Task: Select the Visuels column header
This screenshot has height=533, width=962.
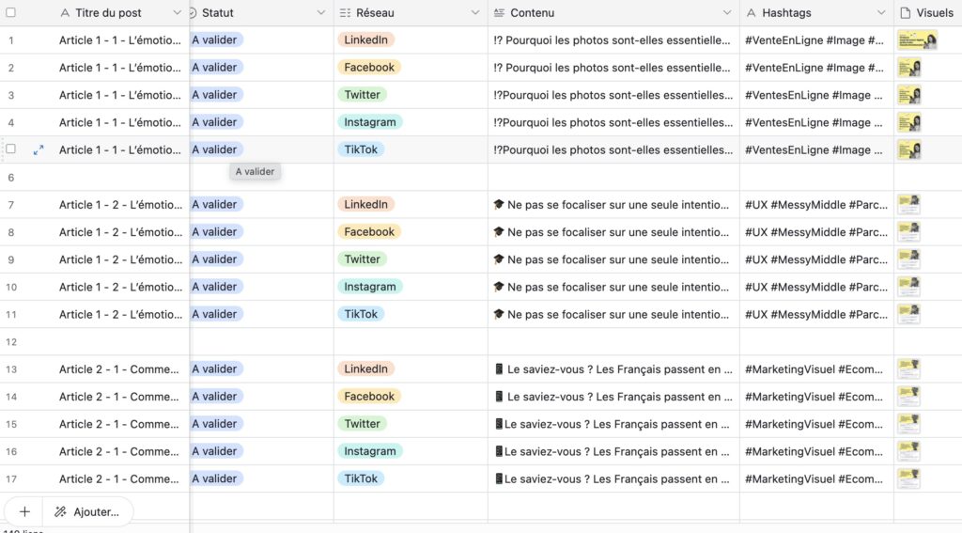Action: click(927, 13)
